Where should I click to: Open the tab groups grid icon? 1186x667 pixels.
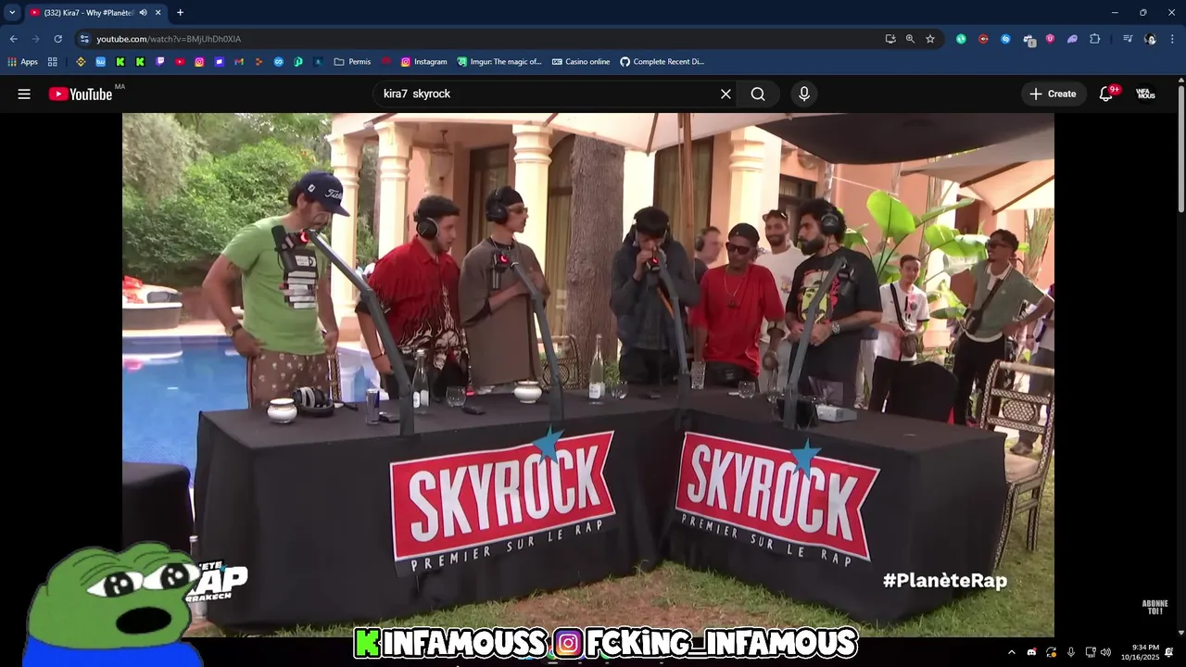pyautogui.click(x=53, y=62)
